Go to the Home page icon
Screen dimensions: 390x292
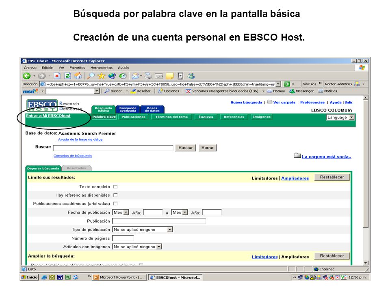click(78, 76)
